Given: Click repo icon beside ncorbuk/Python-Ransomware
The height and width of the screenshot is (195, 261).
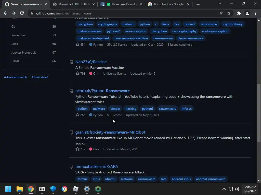Looking at the screenshot, I should tap(71, 91).
